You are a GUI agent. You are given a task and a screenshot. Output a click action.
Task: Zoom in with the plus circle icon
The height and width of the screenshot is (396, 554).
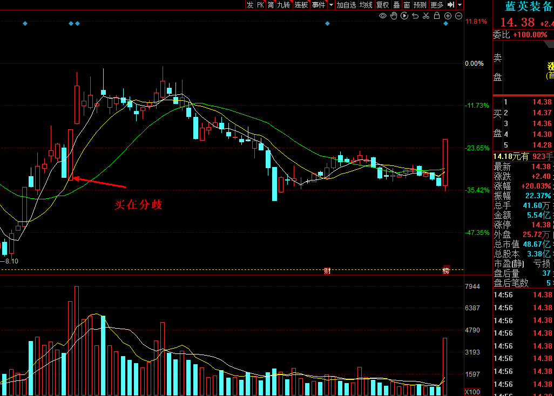pyautogui.click(x=448, y=16)
